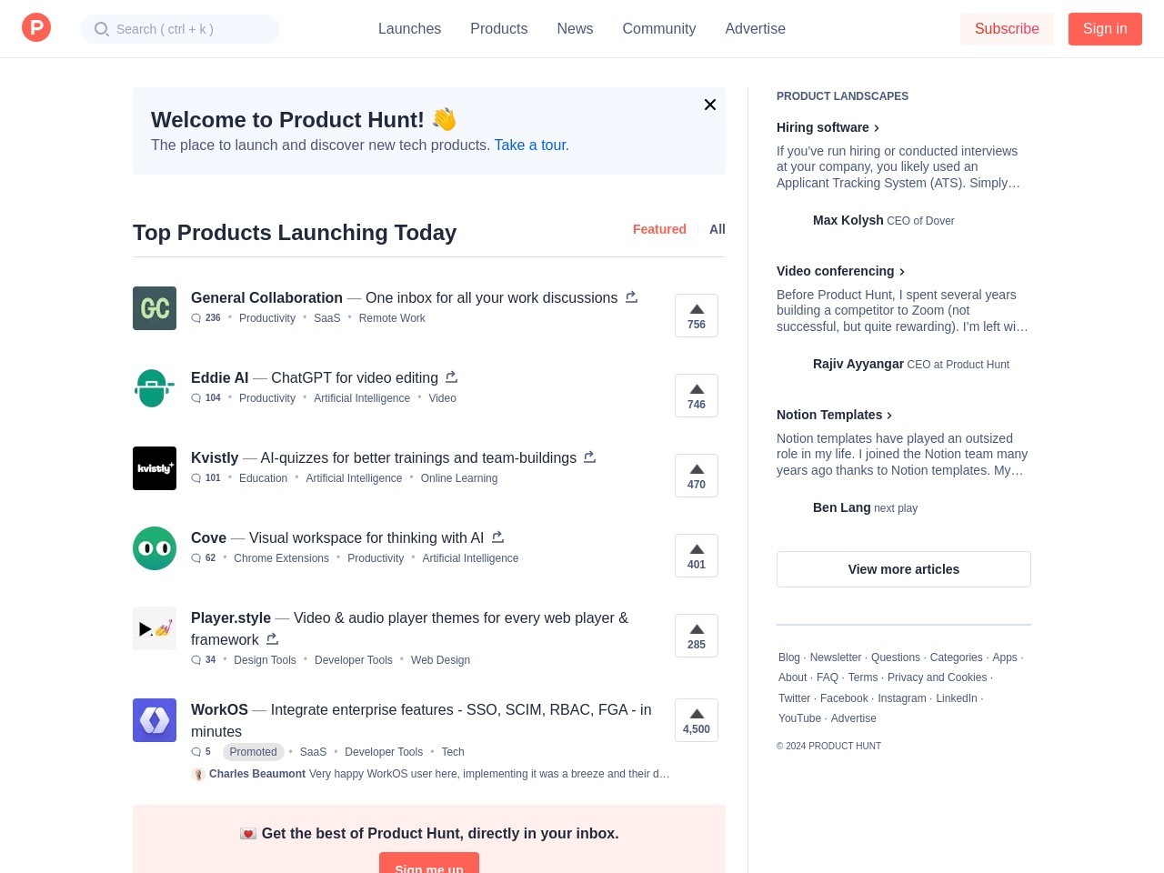Viewport: 1164px width, 873px height.
Task: Open Kvistly external link icon
Action: [x=589, y=457]
